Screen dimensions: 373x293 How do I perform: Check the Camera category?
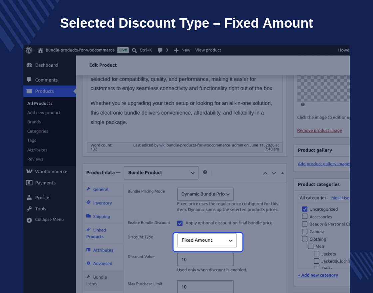pos(305,231)
